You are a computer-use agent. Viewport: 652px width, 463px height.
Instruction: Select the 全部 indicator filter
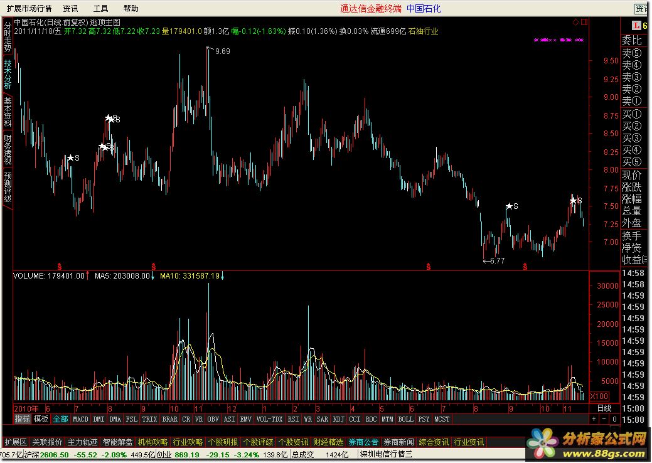[x=60, y=419]
